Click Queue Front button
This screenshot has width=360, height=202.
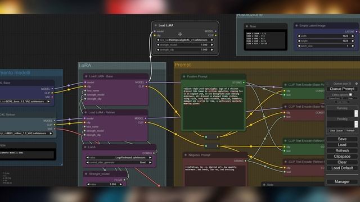[334, 98]
